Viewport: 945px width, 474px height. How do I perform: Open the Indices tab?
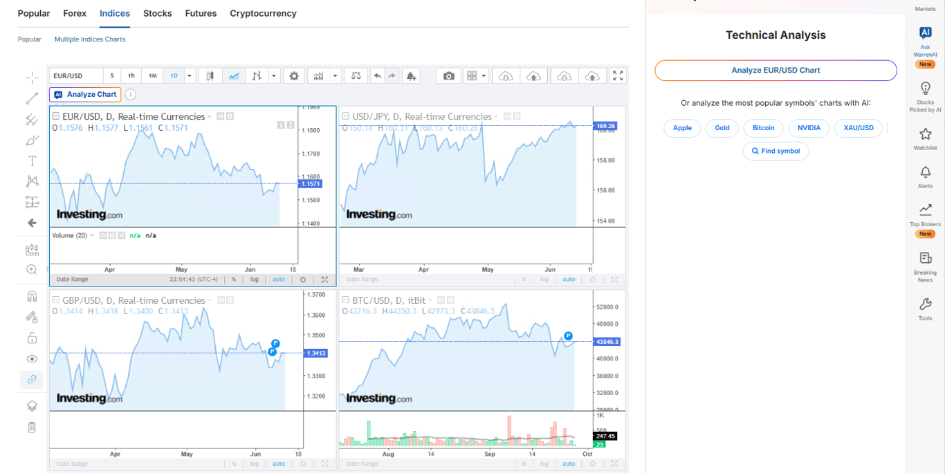pyautogui.click(x=115, y=13)
